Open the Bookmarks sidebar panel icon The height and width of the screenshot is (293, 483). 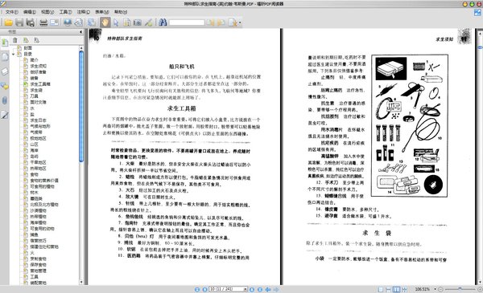5,43
